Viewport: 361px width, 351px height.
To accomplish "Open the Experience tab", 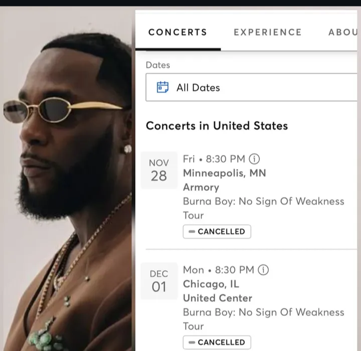I will coord(268,32).
